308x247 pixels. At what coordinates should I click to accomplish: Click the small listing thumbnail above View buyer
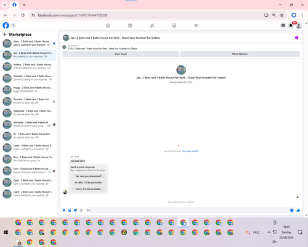point(64,47)
